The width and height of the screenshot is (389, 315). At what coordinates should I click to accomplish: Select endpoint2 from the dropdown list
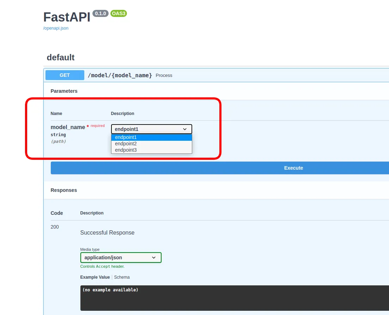pyautogui.click(x=152, y=144)
